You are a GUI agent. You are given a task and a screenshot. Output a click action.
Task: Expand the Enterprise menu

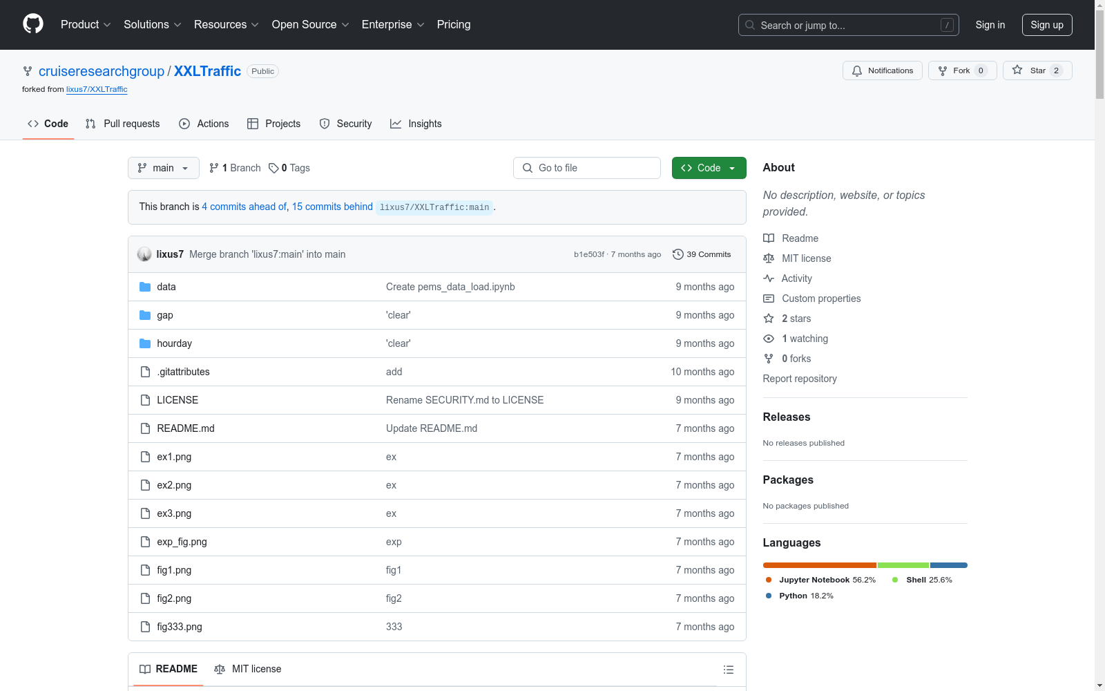393,24
